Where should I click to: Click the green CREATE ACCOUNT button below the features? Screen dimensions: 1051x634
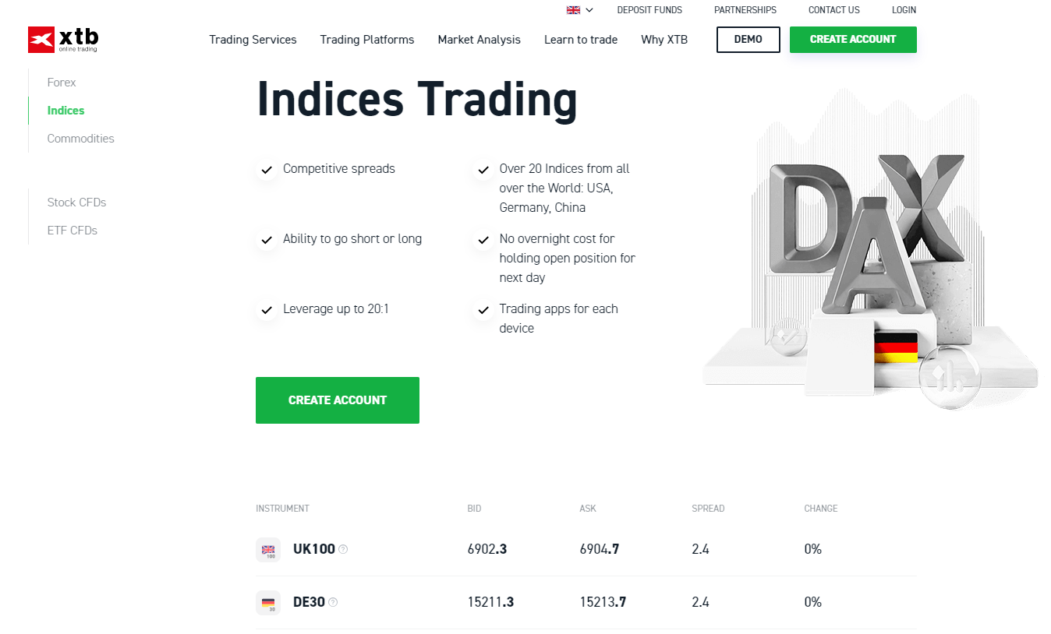click(x=337, y=400)
